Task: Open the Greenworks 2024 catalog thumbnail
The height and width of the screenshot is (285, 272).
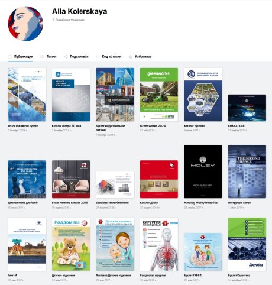Action: 159,95
